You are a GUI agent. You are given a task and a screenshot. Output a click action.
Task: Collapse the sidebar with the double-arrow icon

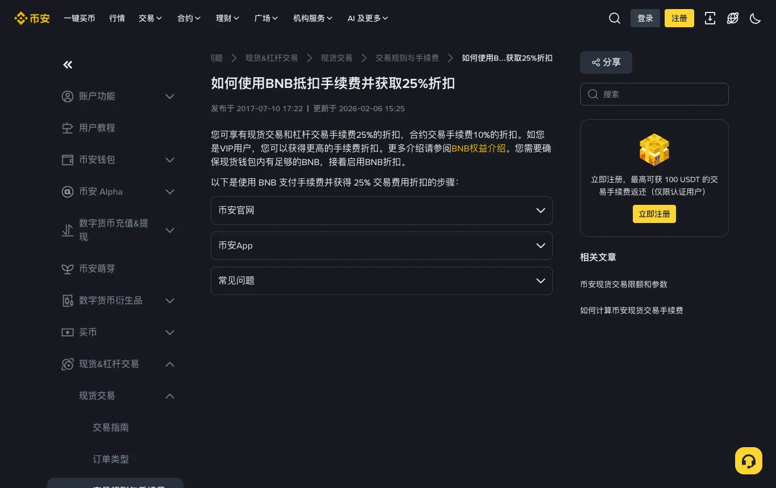68,65
